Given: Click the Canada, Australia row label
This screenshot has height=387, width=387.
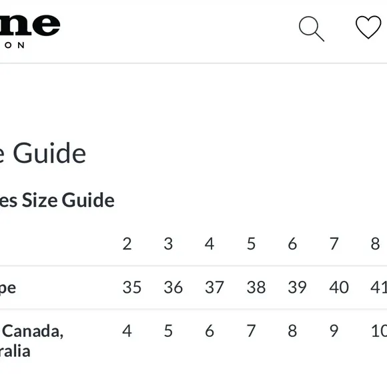Looking at the screenshot, I should click(31, 341).
